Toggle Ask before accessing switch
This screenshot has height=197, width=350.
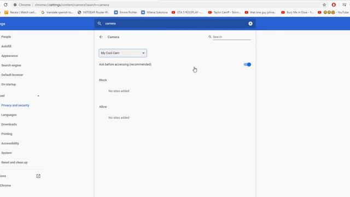(x=247, y=65)
